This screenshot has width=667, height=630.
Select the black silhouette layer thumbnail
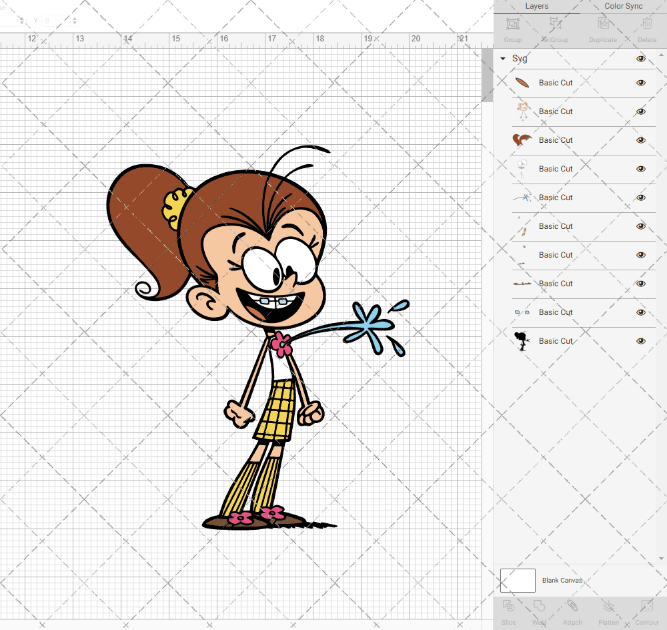click(522, 341)
